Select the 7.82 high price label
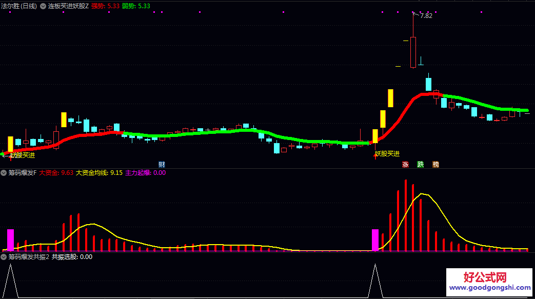Image resolution: width=535 pixels, height=299 pixels. pyautogui.click(x=426, y=16)
